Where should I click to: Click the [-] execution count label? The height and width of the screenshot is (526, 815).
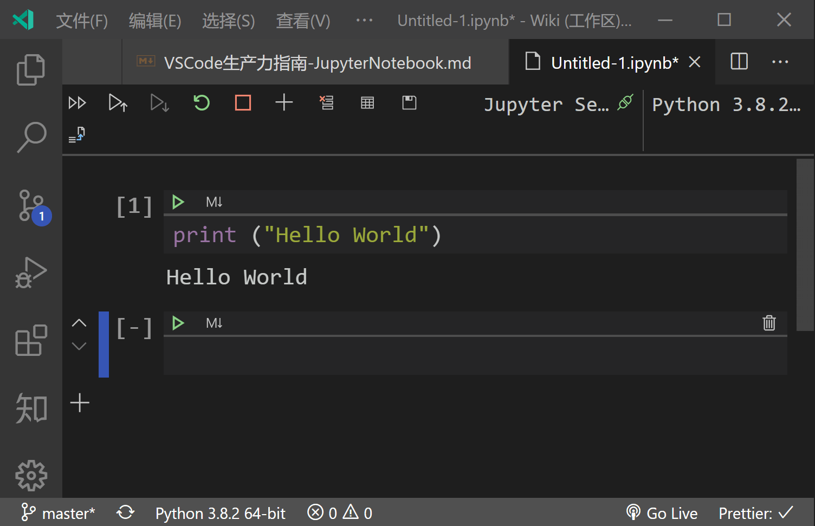click(134, 328)
